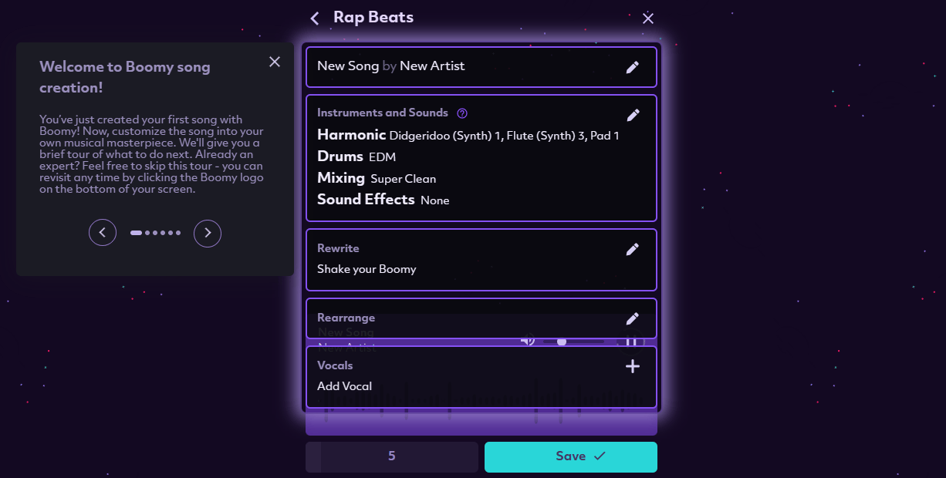Jump to last tour pagination dot
The height and width of the screenshot is (478, 946).
click(x=178, y=233)
